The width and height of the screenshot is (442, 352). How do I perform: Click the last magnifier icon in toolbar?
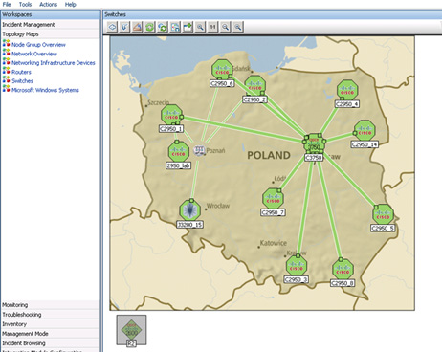[238, 27]
